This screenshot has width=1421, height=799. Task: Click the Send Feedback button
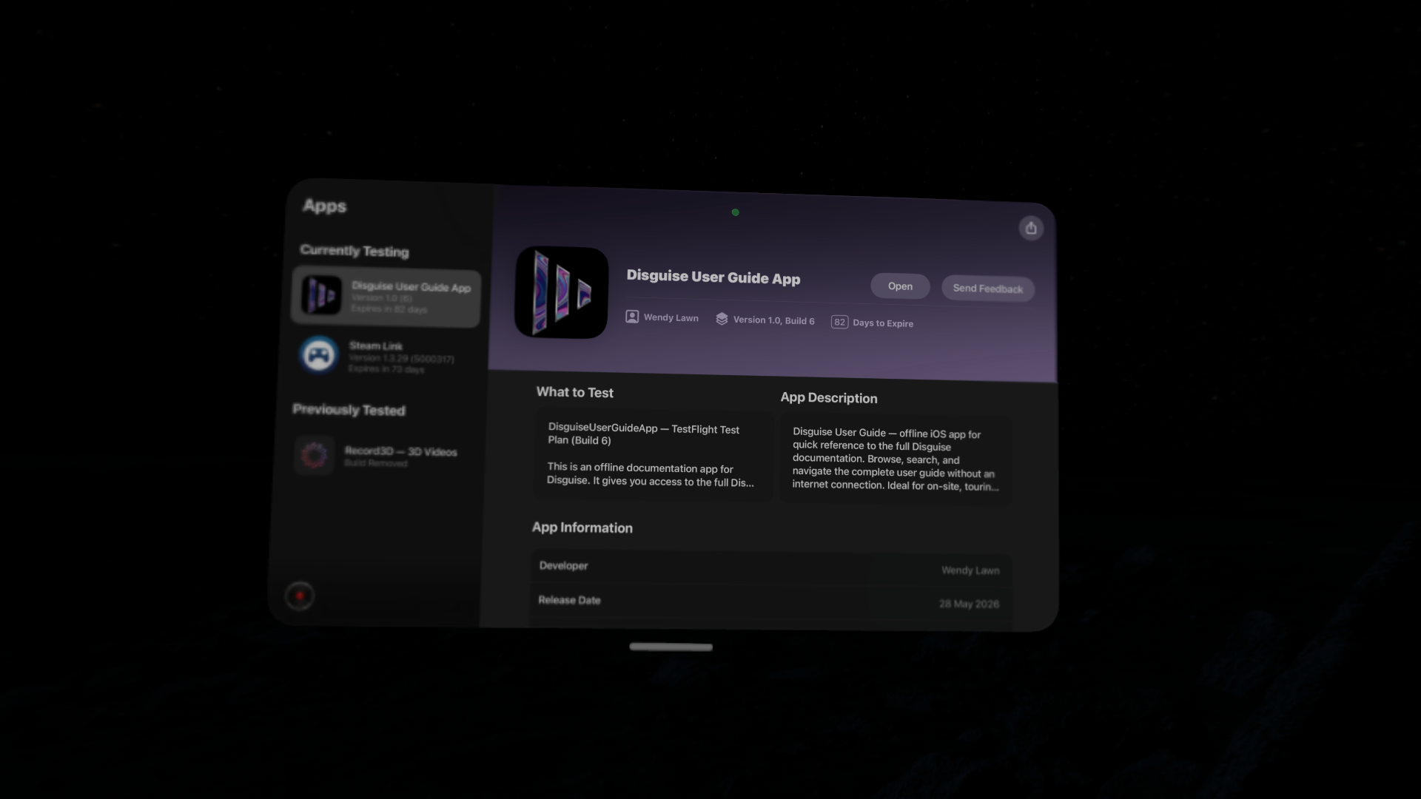coord(988,289)
